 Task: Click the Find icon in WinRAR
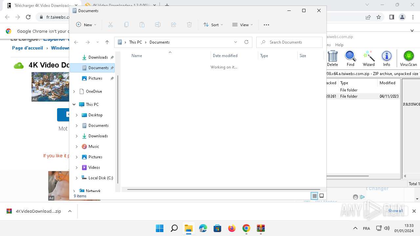click(350, 58)
